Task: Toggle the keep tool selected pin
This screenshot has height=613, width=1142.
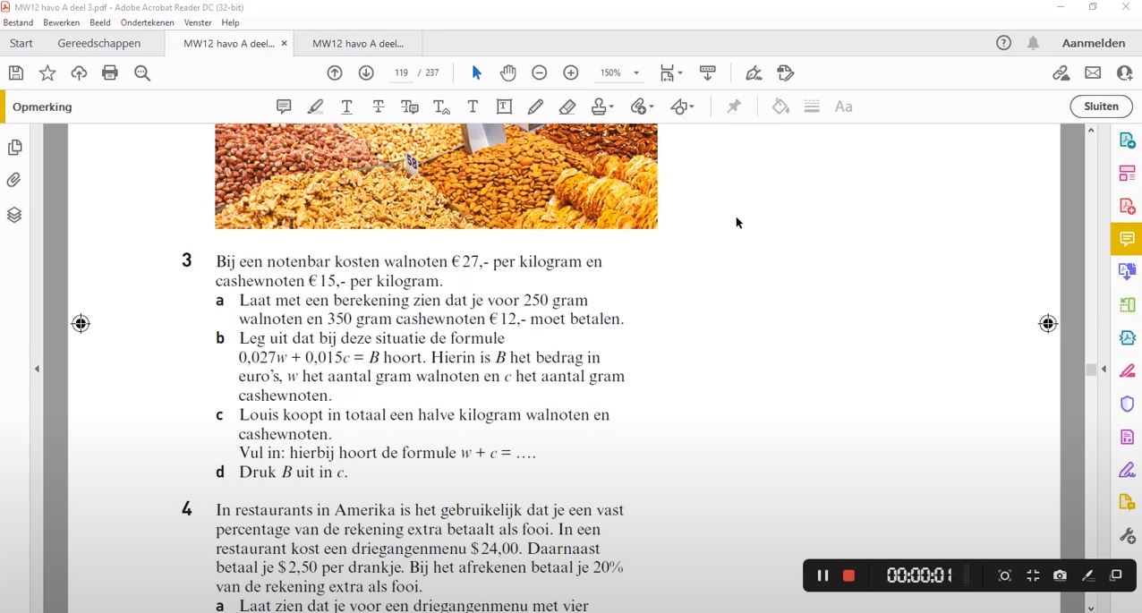Action: tap(734, 107)
